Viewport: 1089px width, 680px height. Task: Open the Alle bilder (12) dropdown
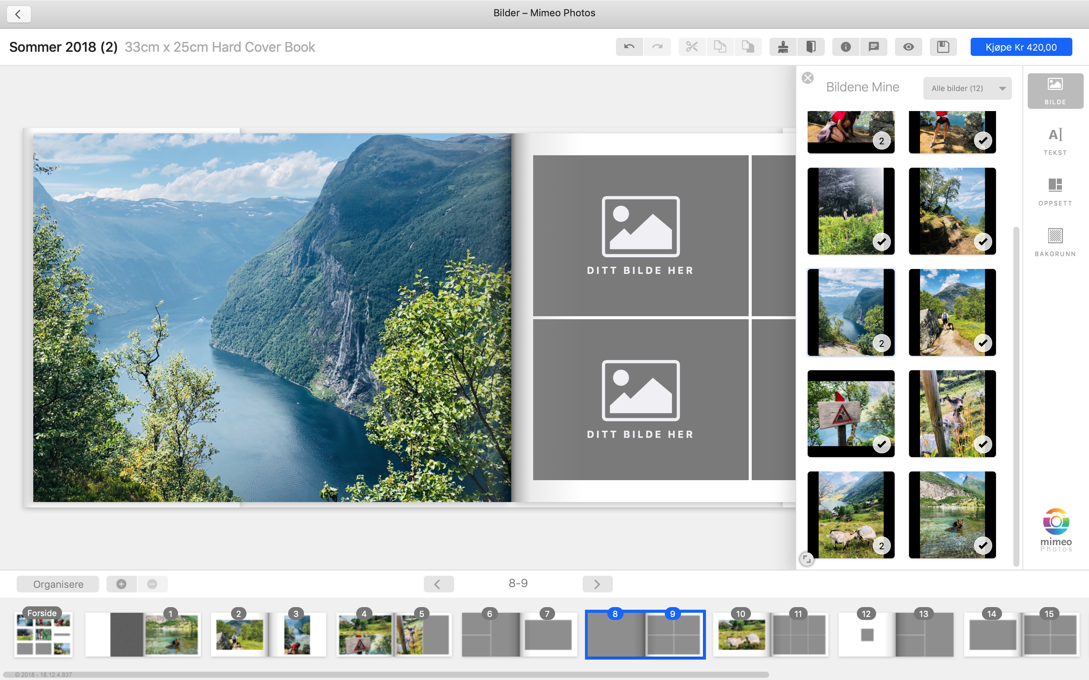pos(968,88)
